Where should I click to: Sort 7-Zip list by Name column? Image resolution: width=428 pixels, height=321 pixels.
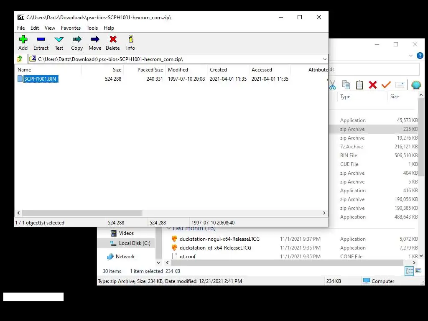pyautogui.click(x=49, y=70)
